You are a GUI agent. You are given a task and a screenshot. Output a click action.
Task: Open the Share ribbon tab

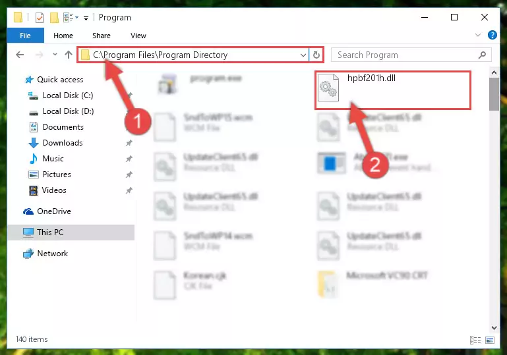(102, 36)
